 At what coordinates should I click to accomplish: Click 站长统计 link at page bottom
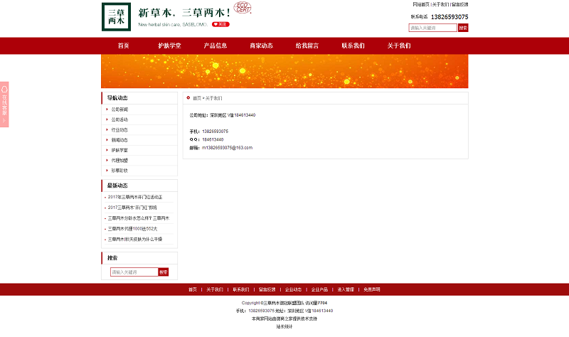pos(284,327)
